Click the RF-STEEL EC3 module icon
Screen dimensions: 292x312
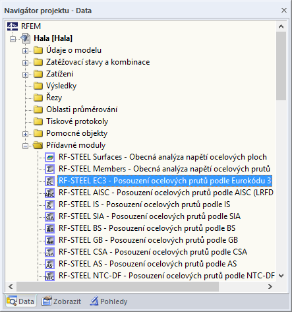pos(50,181)
